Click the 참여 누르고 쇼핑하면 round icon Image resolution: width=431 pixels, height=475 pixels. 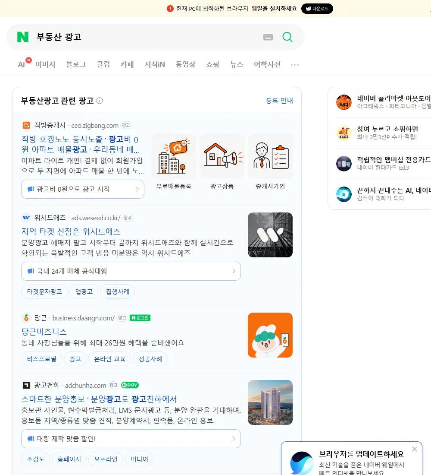click(x=344, y=133)
